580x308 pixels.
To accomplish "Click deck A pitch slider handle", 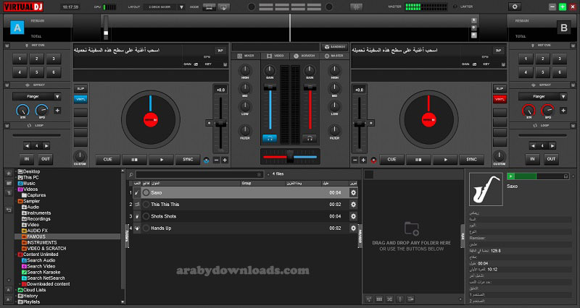I will (x=221, y=123).
